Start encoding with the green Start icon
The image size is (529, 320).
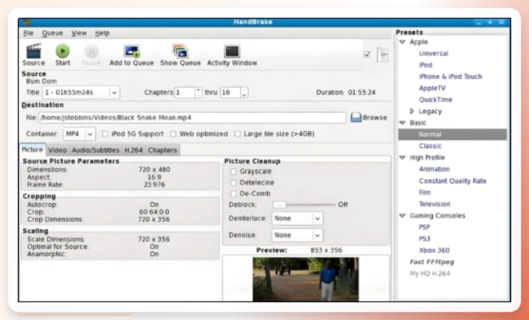63,51
